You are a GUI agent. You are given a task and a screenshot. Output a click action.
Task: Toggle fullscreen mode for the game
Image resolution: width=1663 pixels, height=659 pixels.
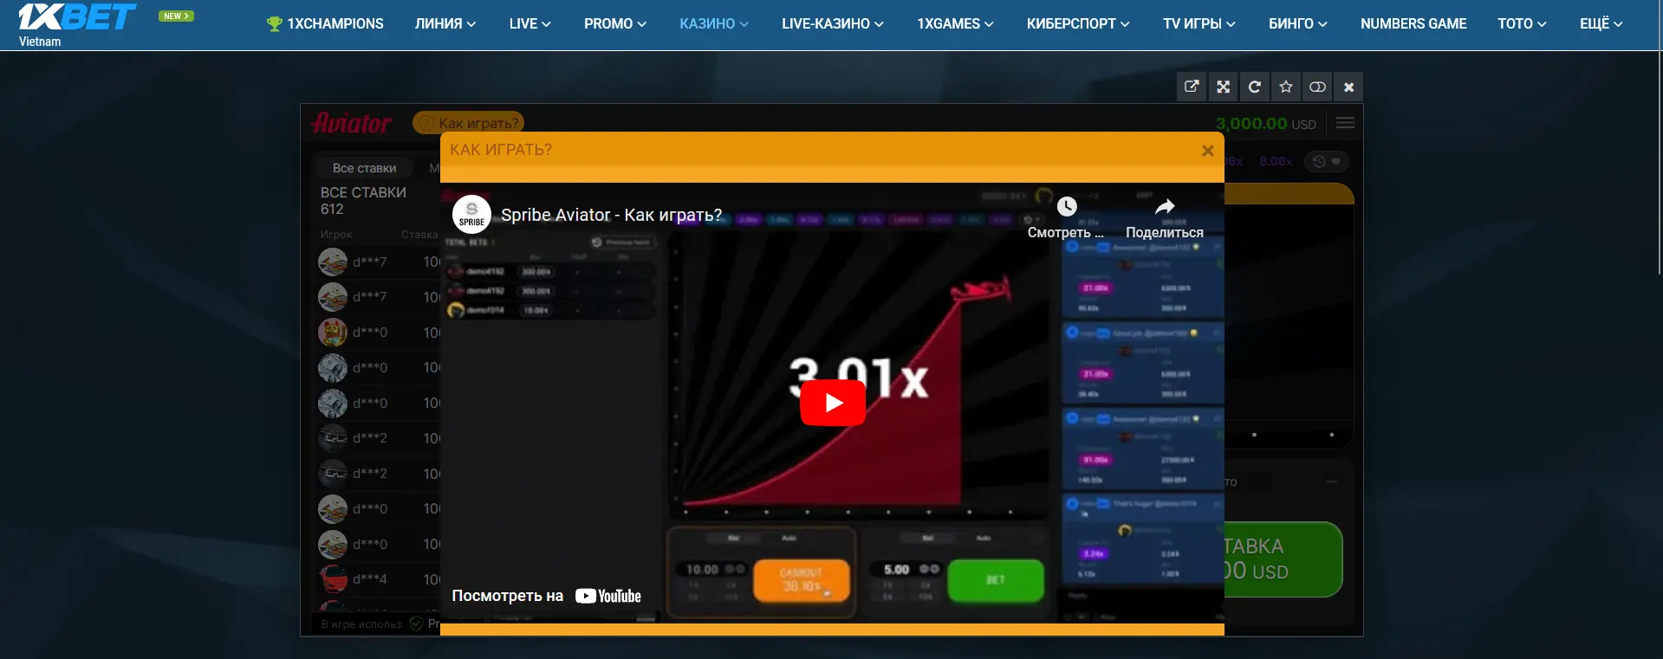pos(1223,87)
